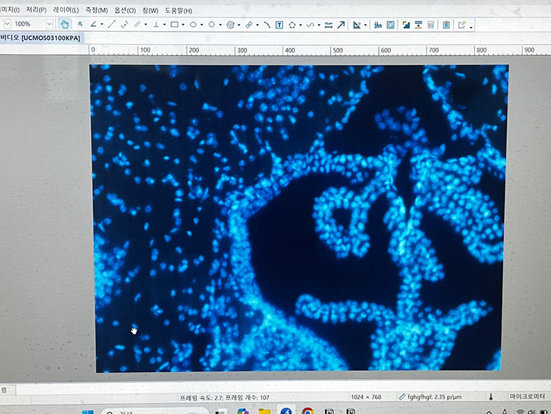Open the 레이어(L) menu
Image resolution: width=551 pixels, height=414 pixels.
(66, 10)
